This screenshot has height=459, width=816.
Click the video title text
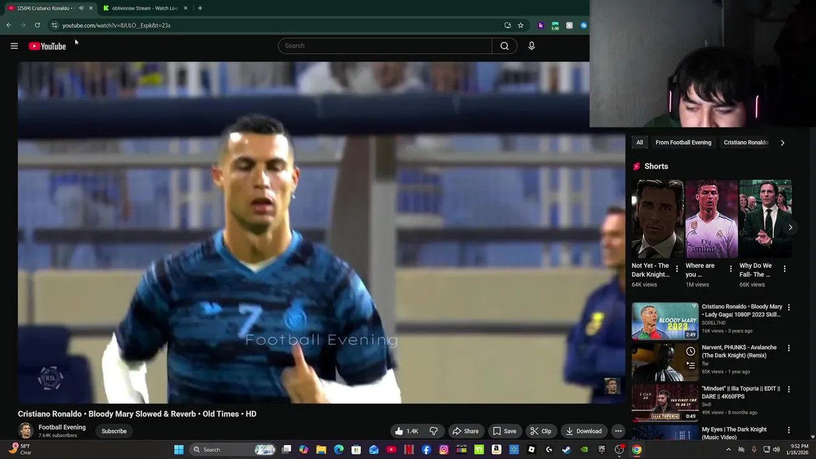(137, 414)
